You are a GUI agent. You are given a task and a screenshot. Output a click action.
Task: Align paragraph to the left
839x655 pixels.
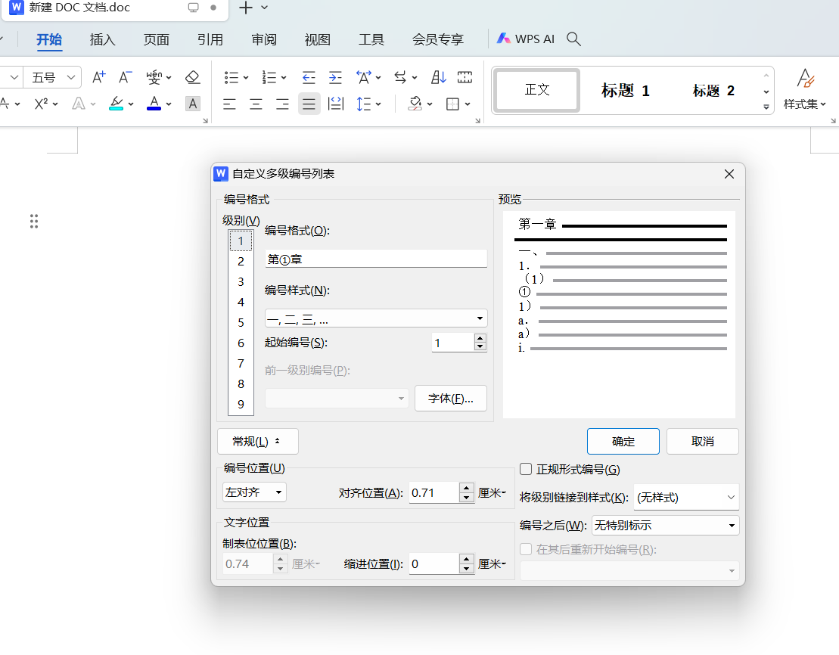click(x=229, y=104)
